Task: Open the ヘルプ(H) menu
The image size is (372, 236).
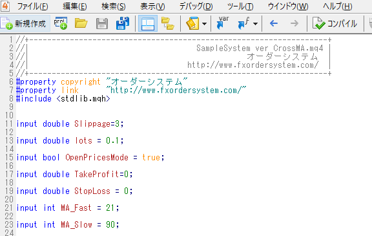Action: (x=338, y=6)
